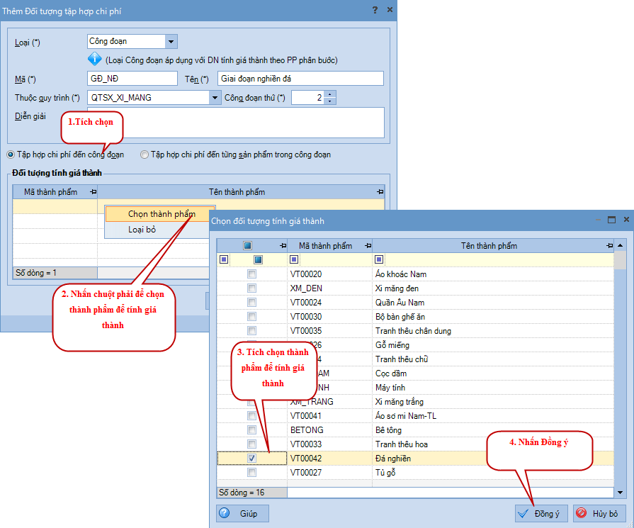634x528 pixels.
Task: Click filter icon under Tên thành phẩm column
Action: coord(379,259)
